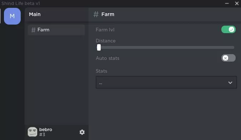241x140 pixels.
Task: Open the M server icon
Action: tap(12, 16)
